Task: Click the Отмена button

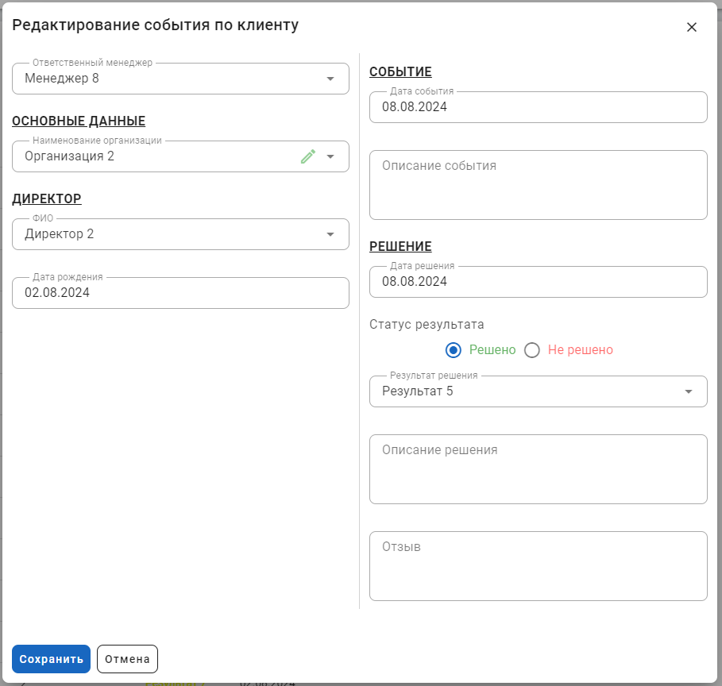Action: pyautogui.click(x=127, y=659)
